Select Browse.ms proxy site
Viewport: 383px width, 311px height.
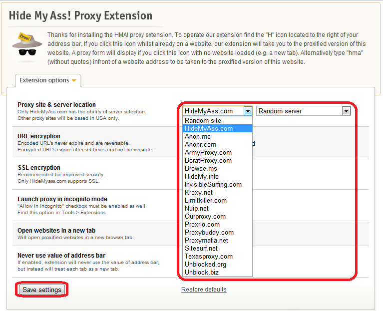point(201,168)
